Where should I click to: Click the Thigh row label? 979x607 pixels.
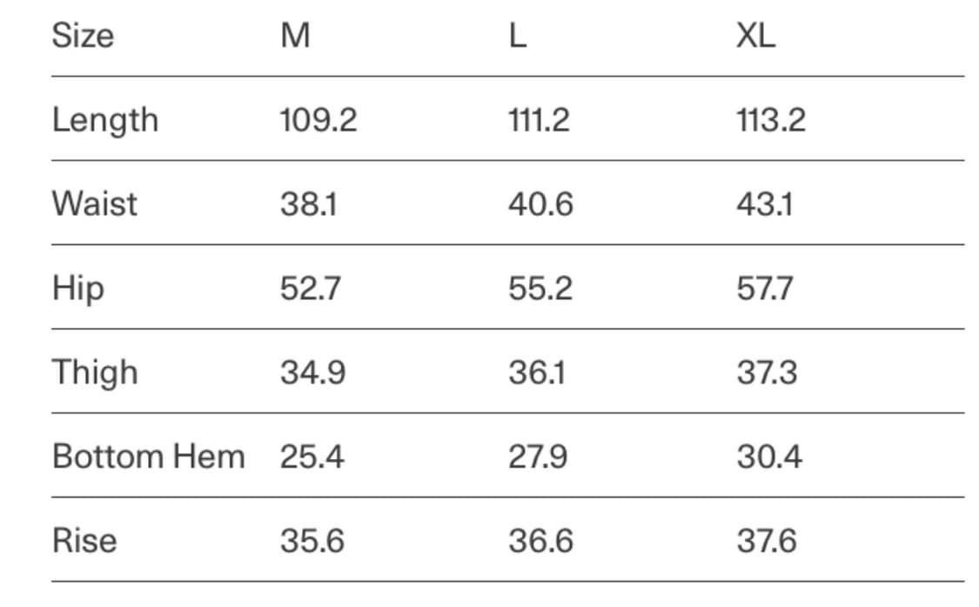point(95,373)
